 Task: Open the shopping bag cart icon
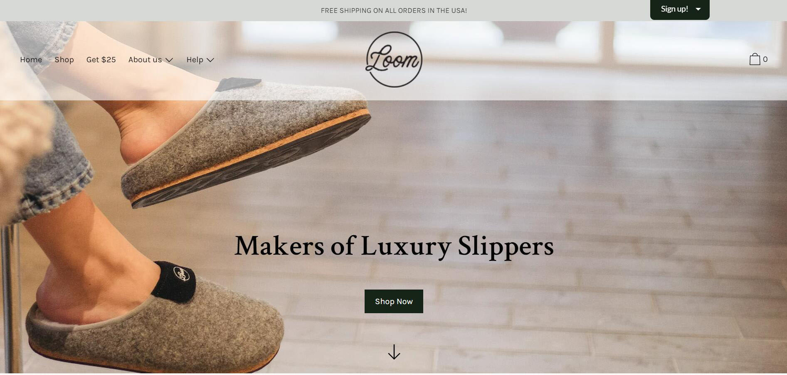point(755,59)
